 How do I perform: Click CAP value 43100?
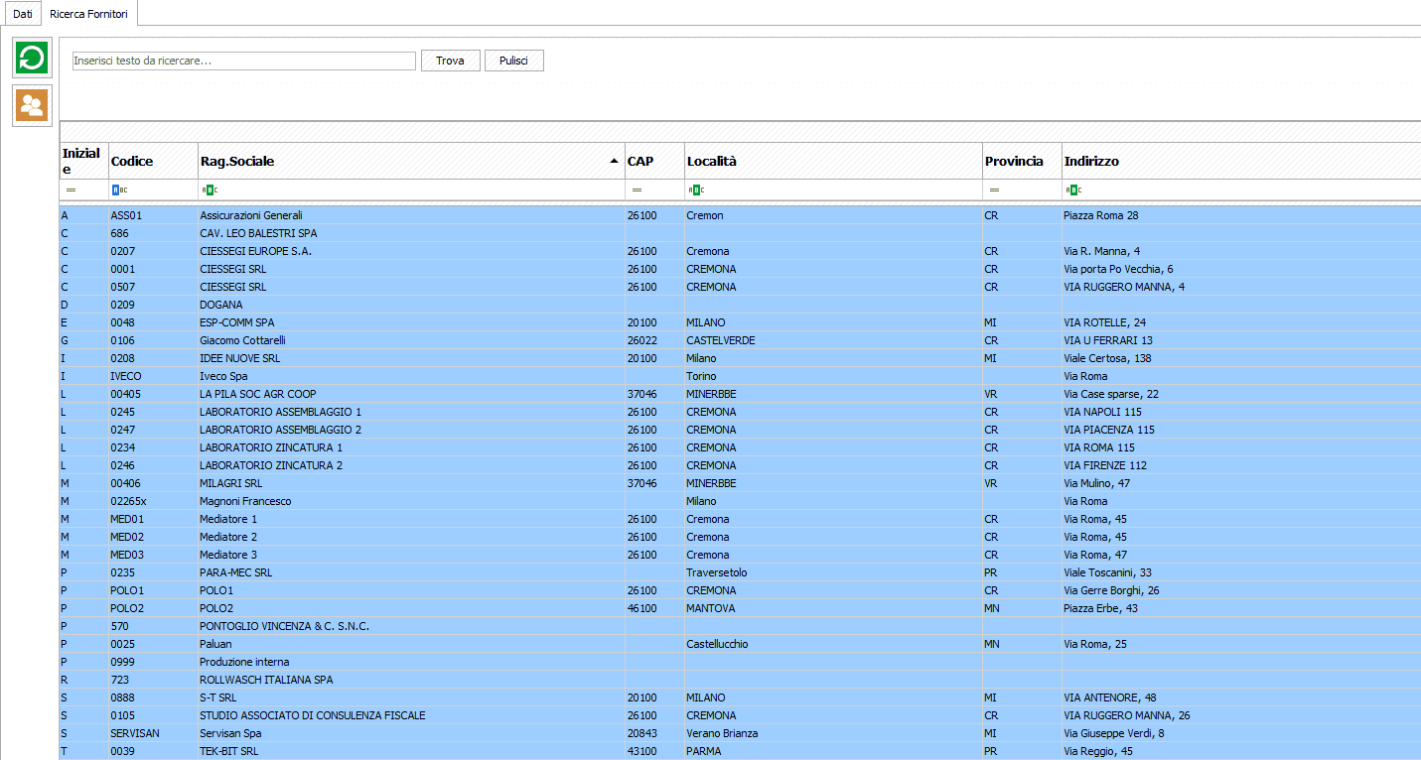[654, 751]
